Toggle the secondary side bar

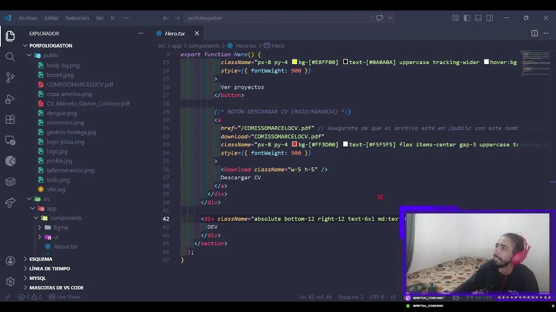[x=490, y=18]
